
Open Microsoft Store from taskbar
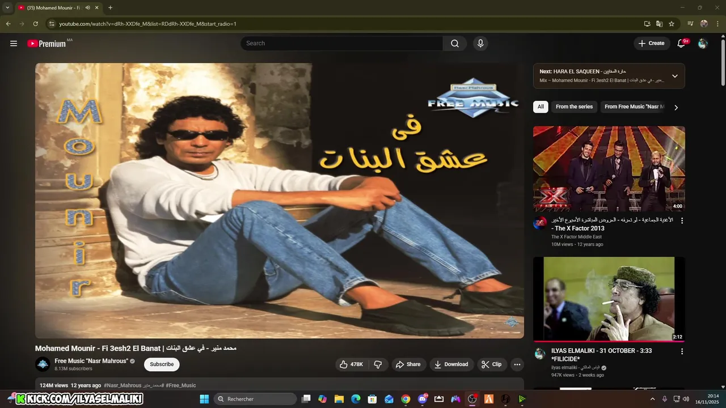tap(372, 399)
